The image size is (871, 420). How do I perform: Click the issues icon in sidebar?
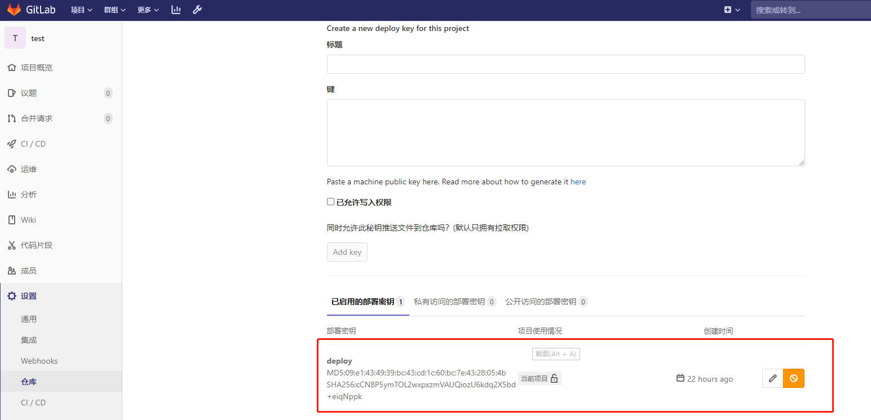11,93
